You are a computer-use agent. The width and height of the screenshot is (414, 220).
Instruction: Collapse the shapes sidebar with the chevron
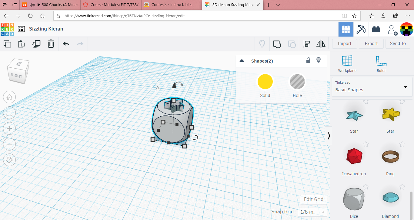click(x=329, y=136)
